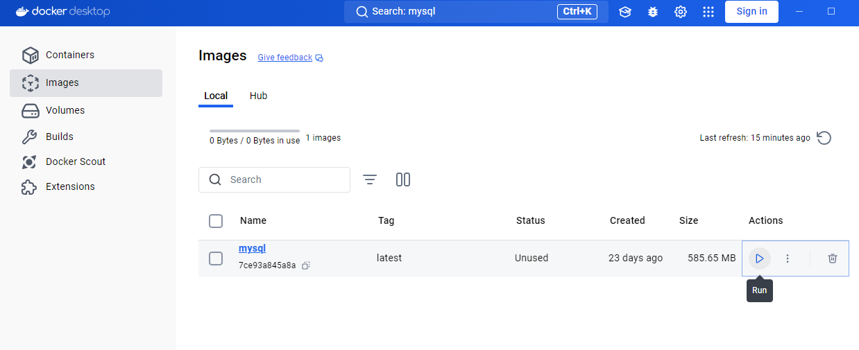Select Images in sidebar
This screenshot has width=859, height=350.
pyautogui.click(x=86, y=82)
